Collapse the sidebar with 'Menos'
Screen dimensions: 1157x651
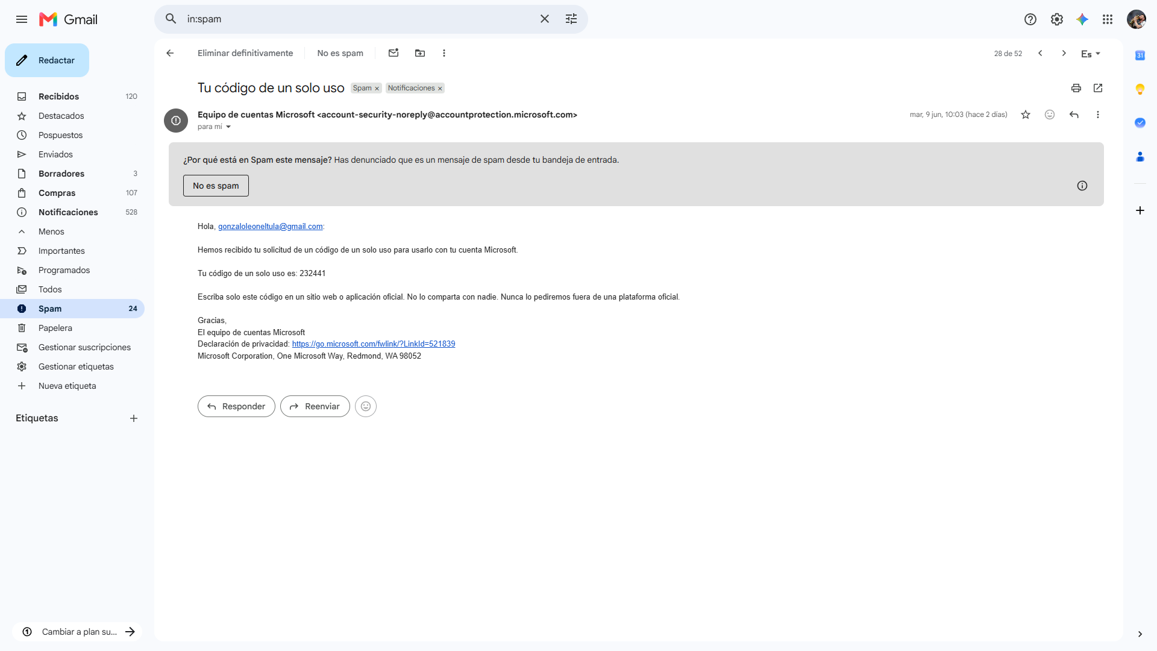point(72,231)
